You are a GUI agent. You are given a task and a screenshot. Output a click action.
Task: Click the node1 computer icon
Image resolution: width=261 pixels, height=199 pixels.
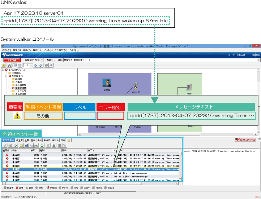click(x=189, y=86)
